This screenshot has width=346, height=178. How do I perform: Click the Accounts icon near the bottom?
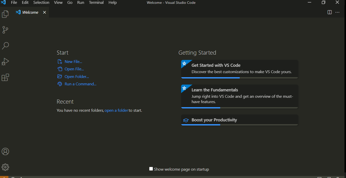(x=5, y=151)
